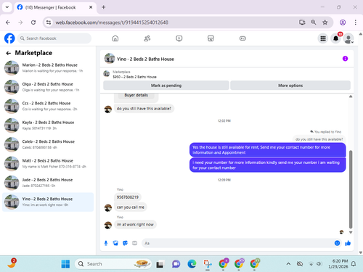363x272 pixels.
Task: Open a new browser tab
Action: coord(104,7)
